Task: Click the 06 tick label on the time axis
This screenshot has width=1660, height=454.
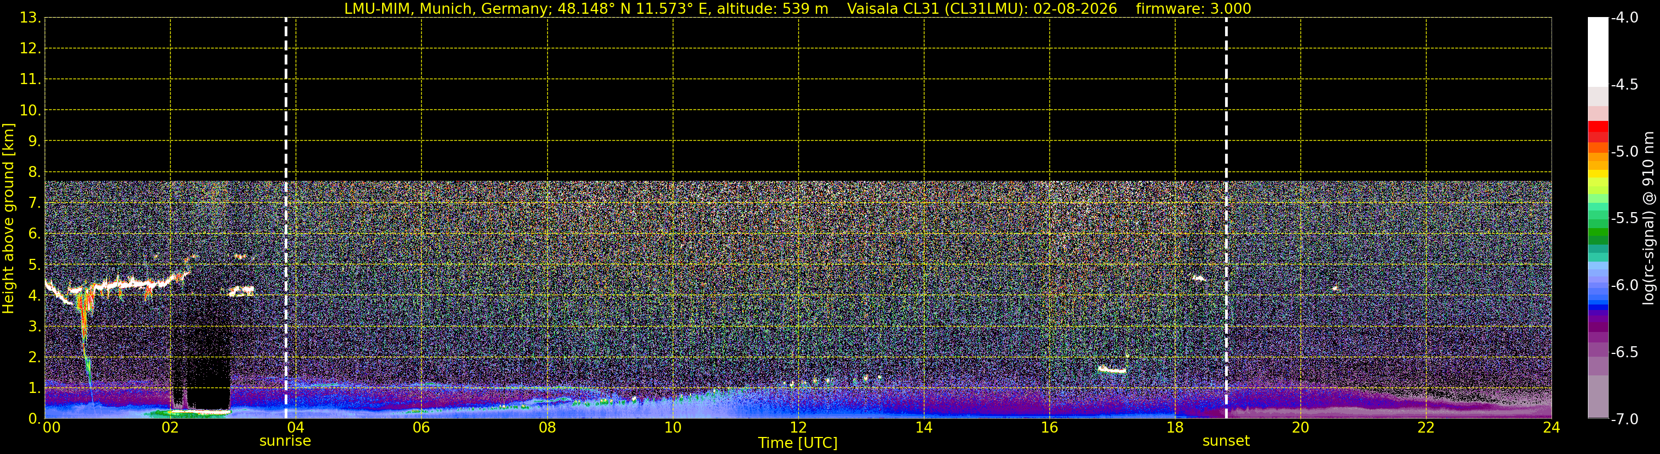Action: [421, 428]
